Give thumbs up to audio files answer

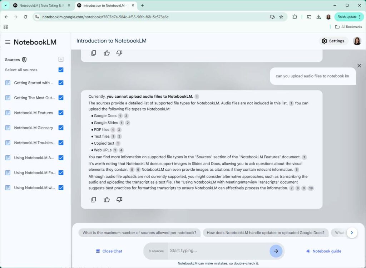click(x=107, y=200)
